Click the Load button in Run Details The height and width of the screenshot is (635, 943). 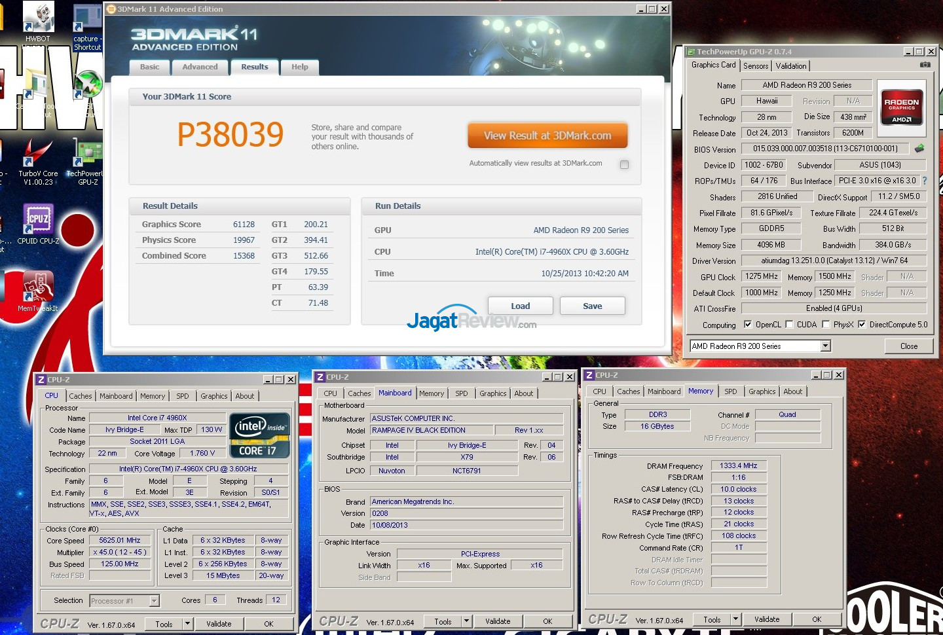[520, 306]
